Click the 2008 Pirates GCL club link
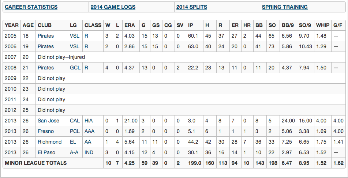348x178 pixels. 46,68
